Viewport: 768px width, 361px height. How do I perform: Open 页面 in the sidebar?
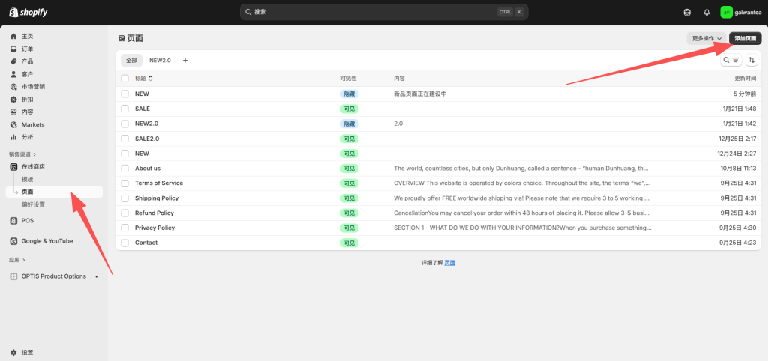54,192
